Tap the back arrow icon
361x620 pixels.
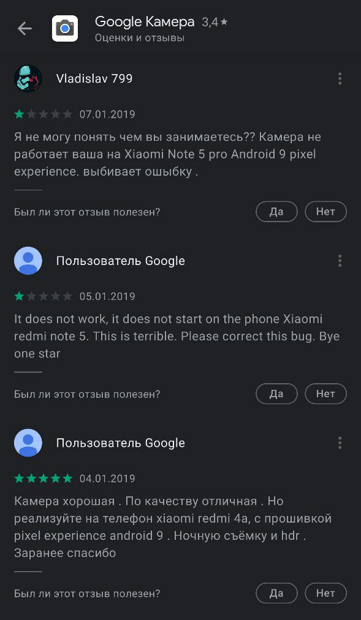coord(25,29)
